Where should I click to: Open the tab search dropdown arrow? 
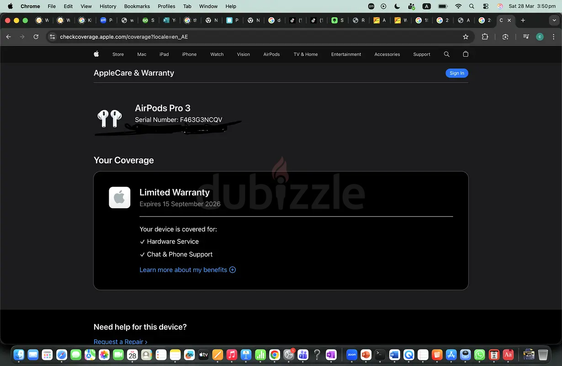554,20
